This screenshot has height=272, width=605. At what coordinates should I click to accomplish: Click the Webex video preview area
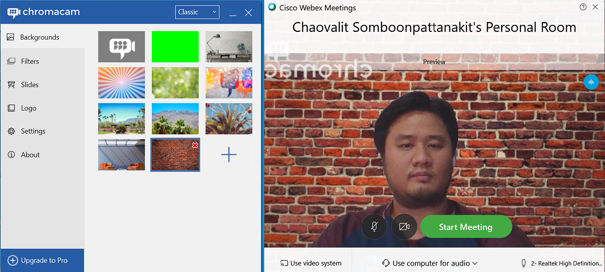coord(434,150)
